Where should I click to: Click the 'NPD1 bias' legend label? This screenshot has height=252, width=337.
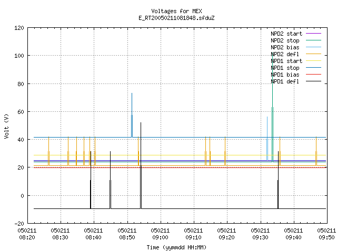(285, 75)
